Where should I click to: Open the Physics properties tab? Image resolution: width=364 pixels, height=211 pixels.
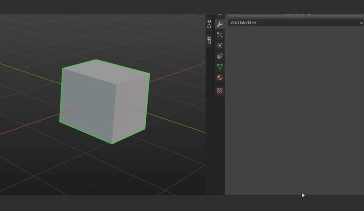pyautogui.click(x=219, y=45)
